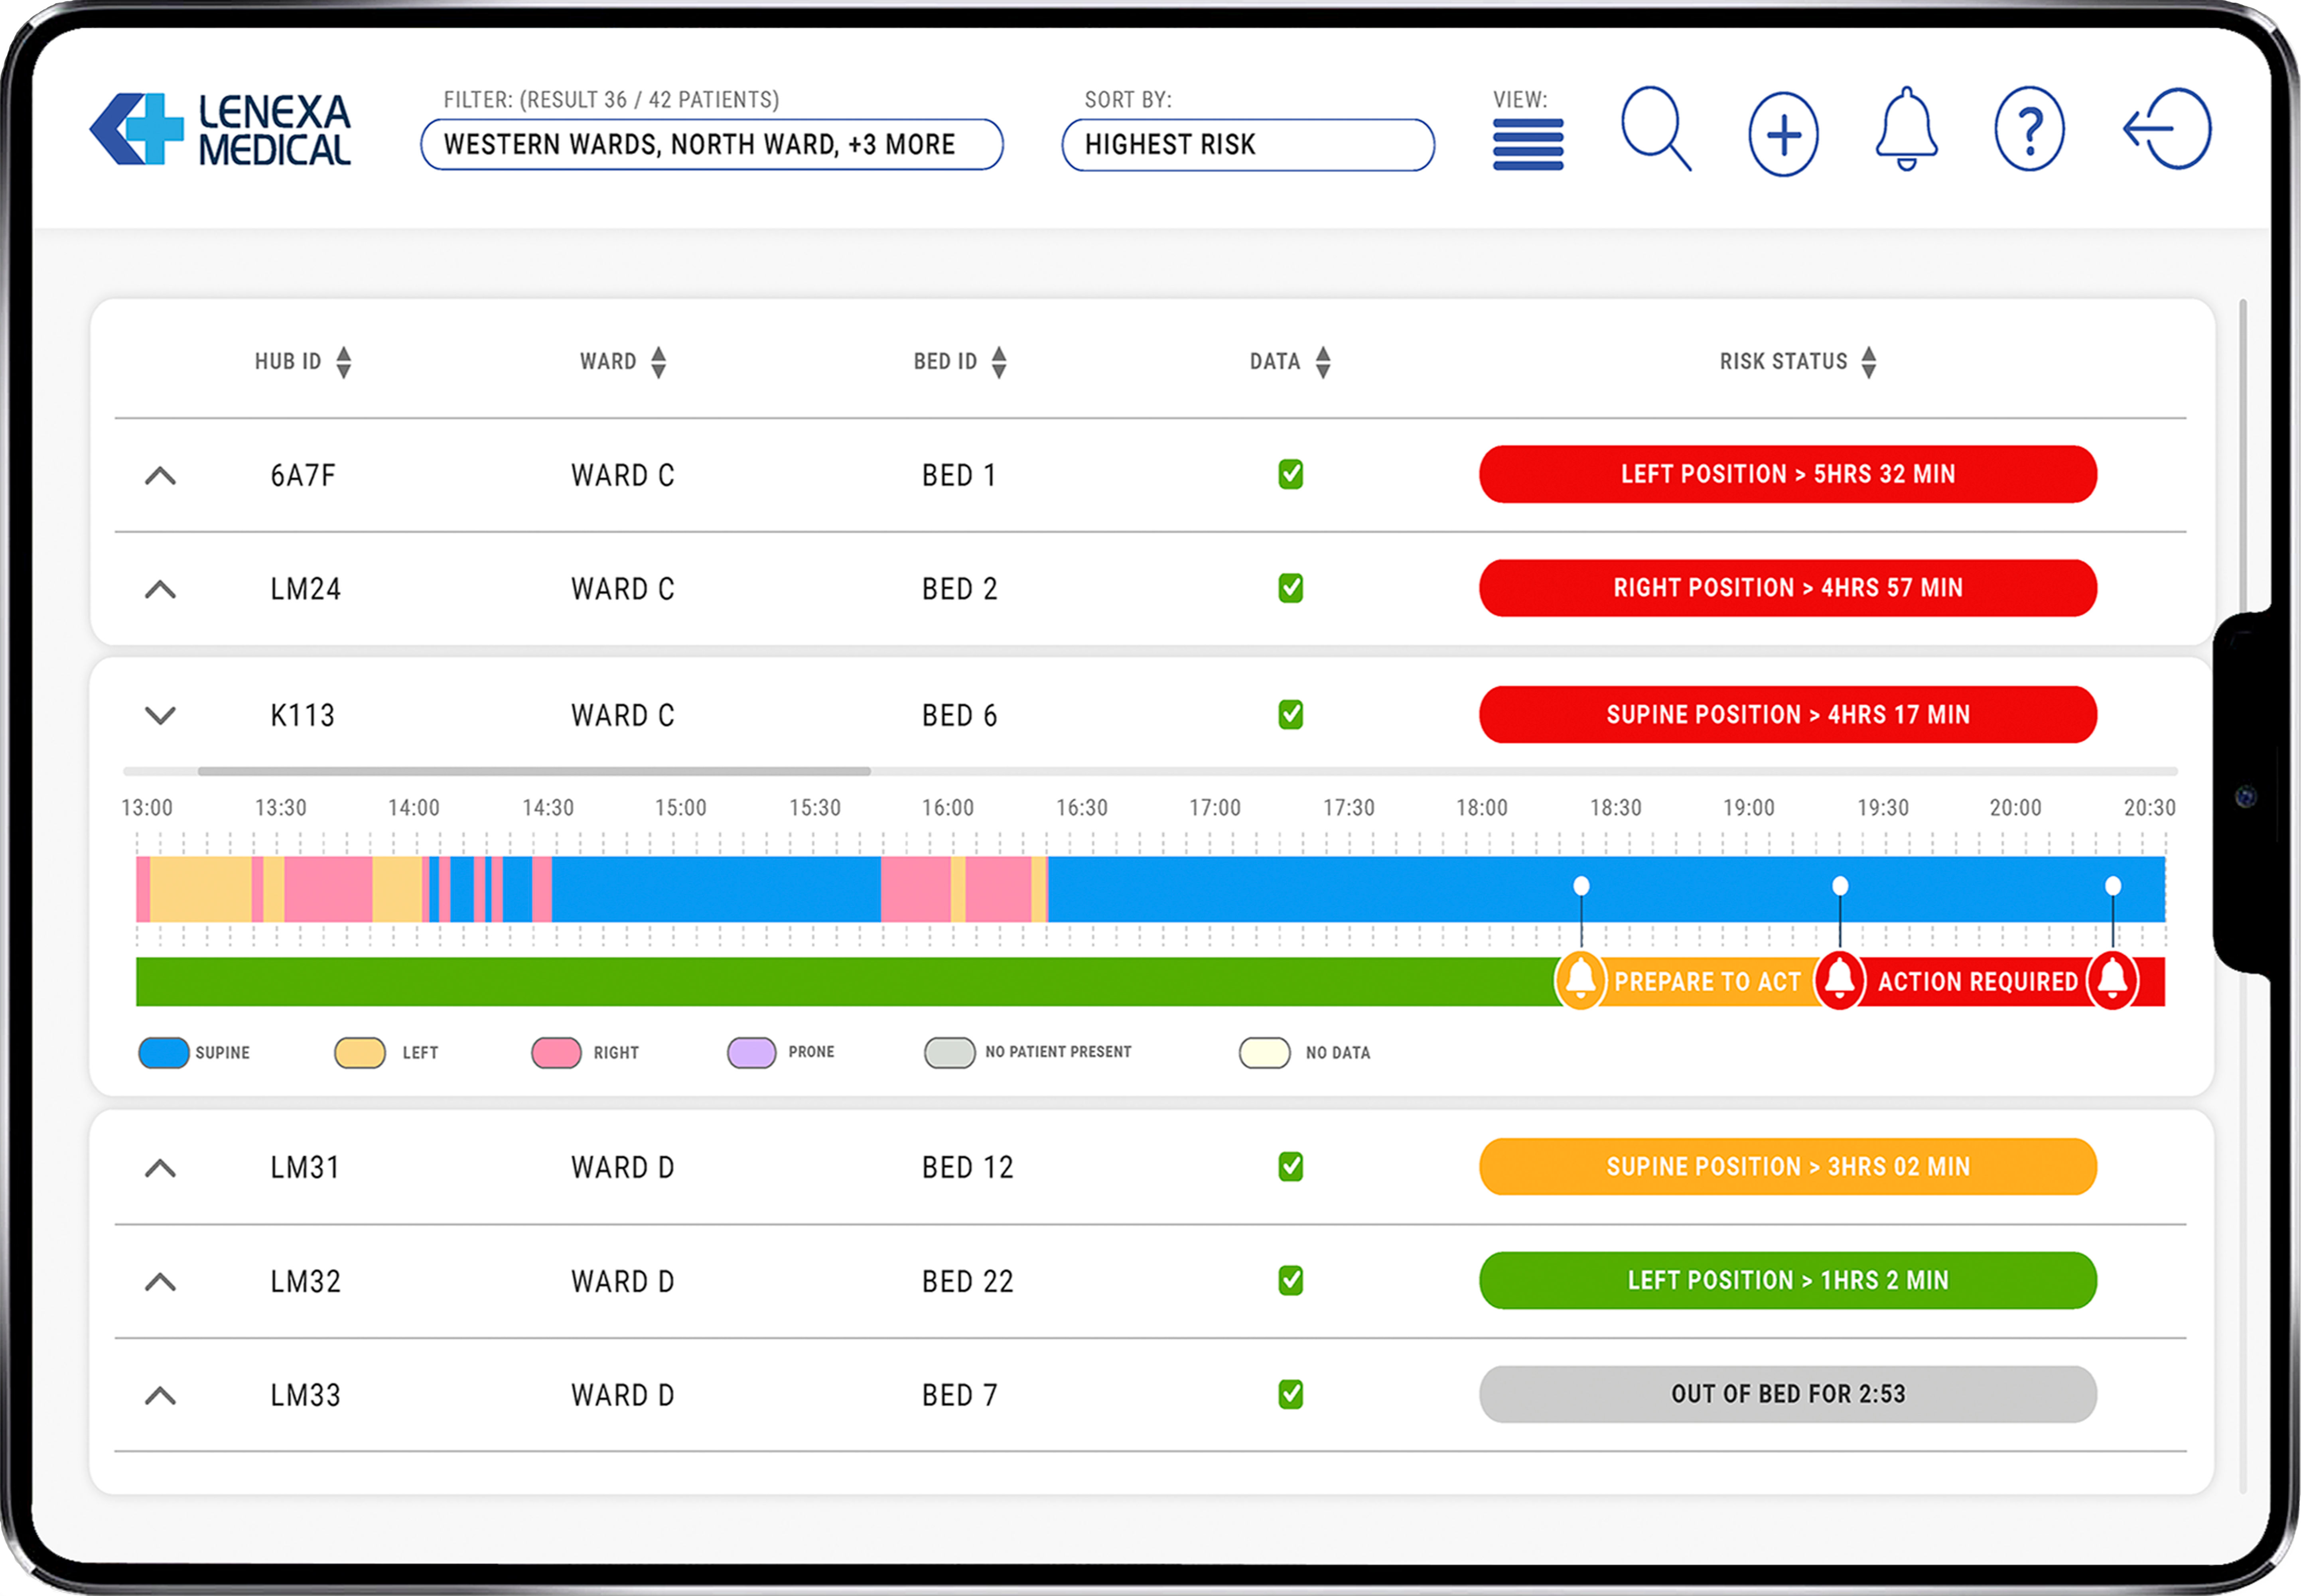Viewport: 2301px width, 1596px height.
Task: Click orange Prepare to Act bell icon
Action: [x=1581, y=980]
